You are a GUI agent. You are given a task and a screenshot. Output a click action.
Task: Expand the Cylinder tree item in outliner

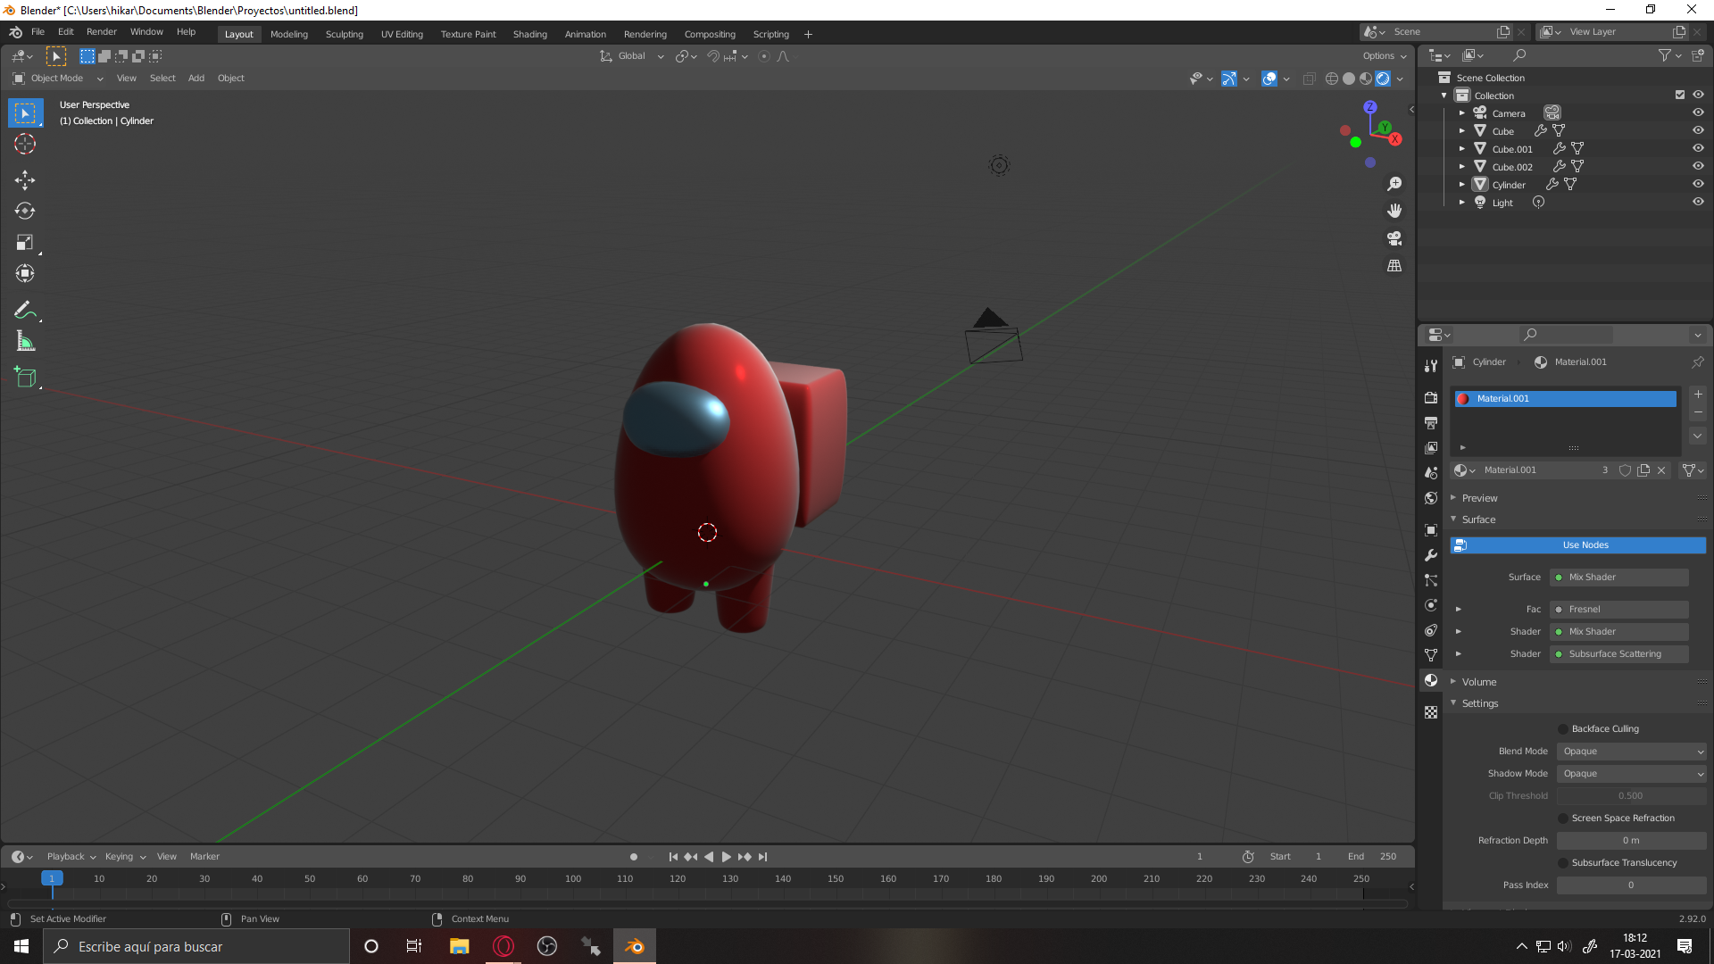tap(1462, 185)
